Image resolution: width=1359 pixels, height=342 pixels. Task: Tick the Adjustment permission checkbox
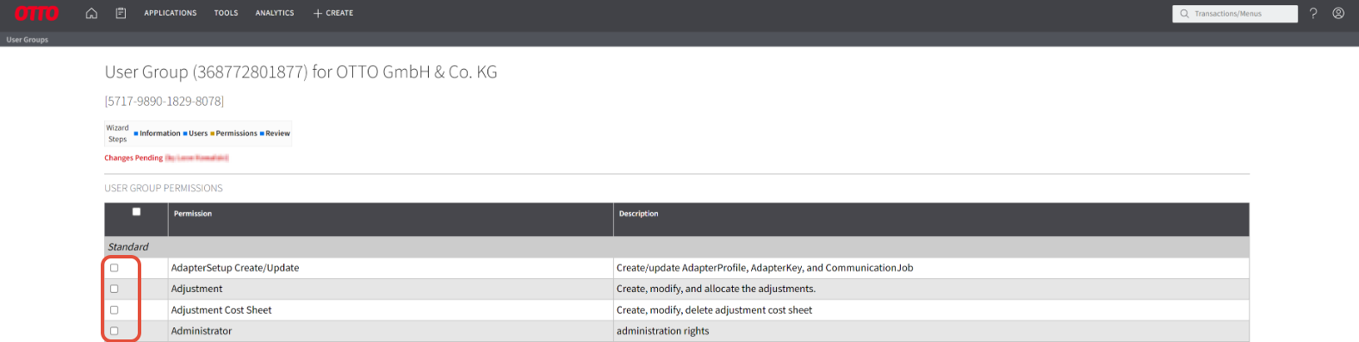pyautogui.click(x=114, y=289)
